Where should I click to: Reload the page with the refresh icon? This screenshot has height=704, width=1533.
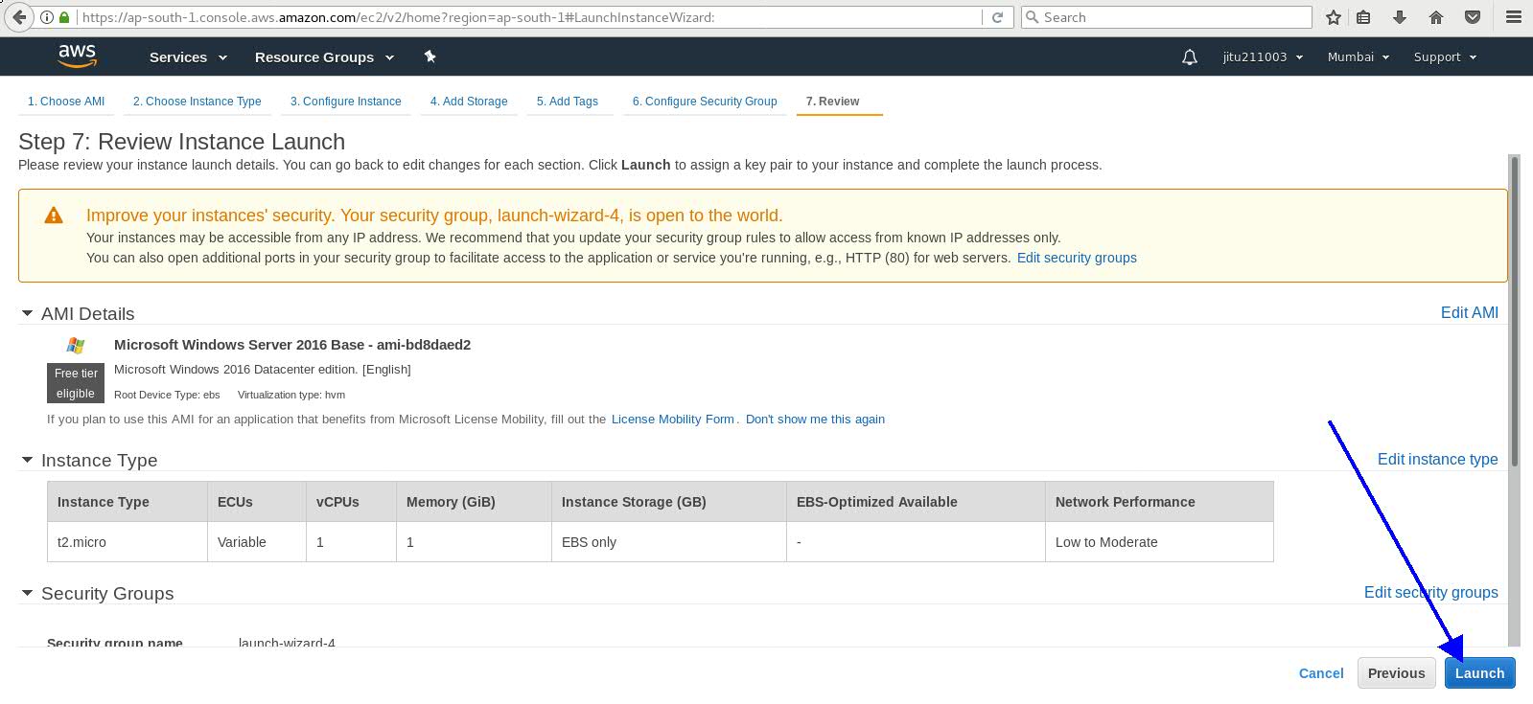(x=997, y=17)
